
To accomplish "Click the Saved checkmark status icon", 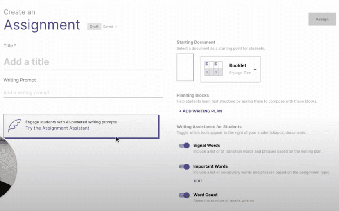I will pos(115,27).
